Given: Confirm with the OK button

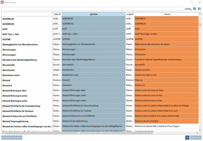Looking at the screenshot, I should (187, 137).
